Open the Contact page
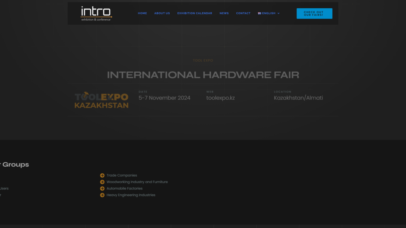This screenshot has height=228, width=406. [243, 13]
